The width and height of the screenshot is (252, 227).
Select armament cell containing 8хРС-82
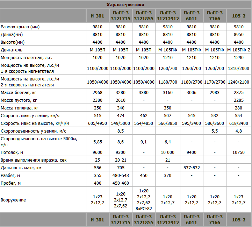pyautogui.click(x=144, y=200)
